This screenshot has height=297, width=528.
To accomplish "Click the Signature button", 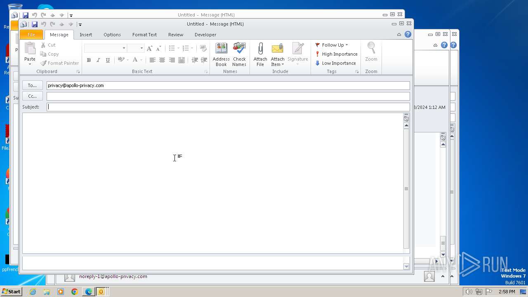I will coord(298,54).
